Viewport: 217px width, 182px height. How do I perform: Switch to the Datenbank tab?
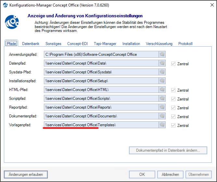pos(31,44)
